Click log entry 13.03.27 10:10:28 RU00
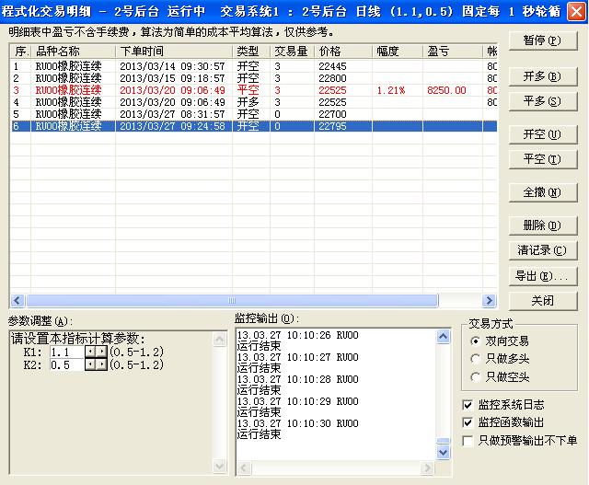The width and height of the screenshot is (589, 485). 298,379
